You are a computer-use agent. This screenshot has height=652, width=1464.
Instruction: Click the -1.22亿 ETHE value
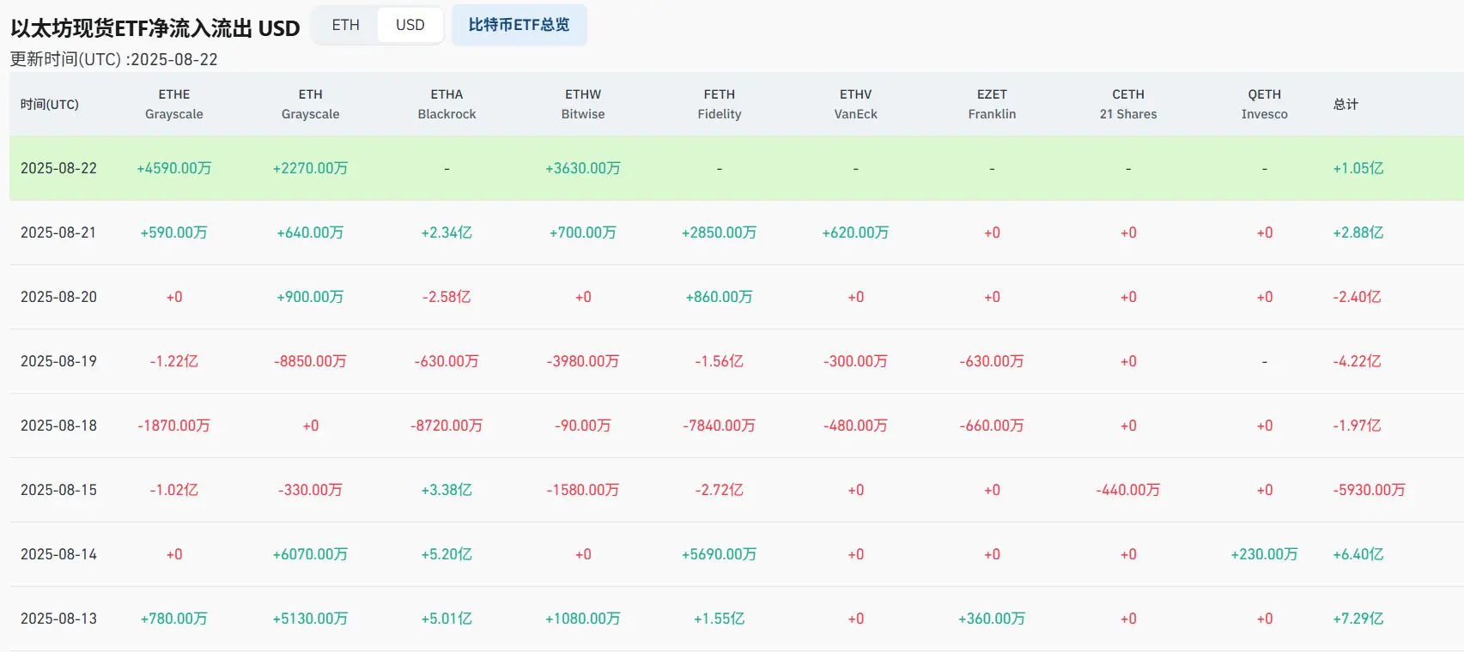pos(174,361)
